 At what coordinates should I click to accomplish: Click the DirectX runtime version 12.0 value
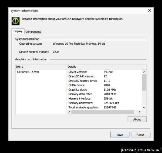click(x=56, y=52)
